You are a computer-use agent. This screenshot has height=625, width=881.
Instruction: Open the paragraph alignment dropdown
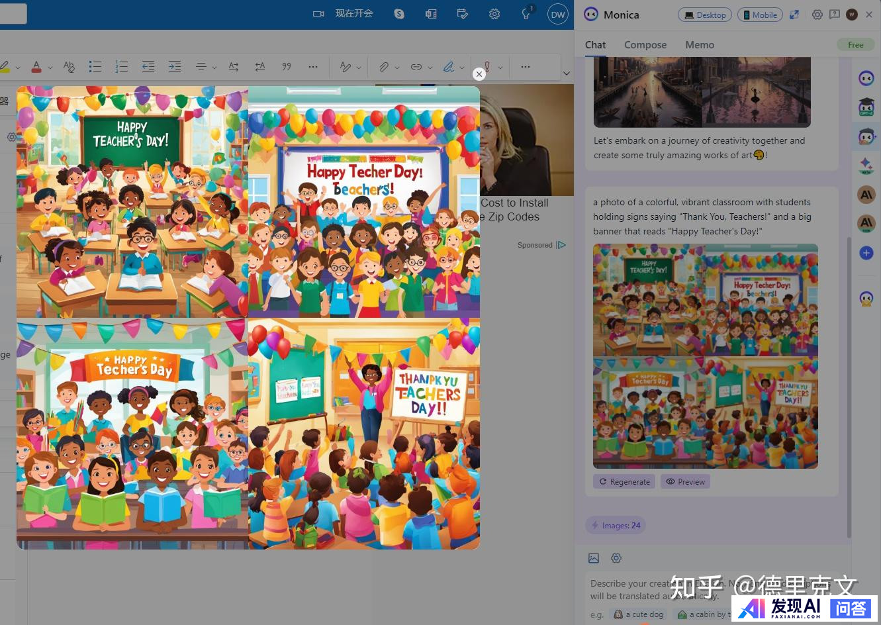pos(214,68)
